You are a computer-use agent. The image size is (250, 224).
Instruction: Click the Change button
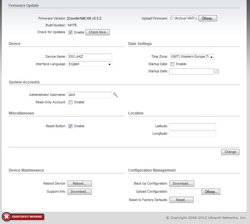pyautogui.click(x=230, y=152)
